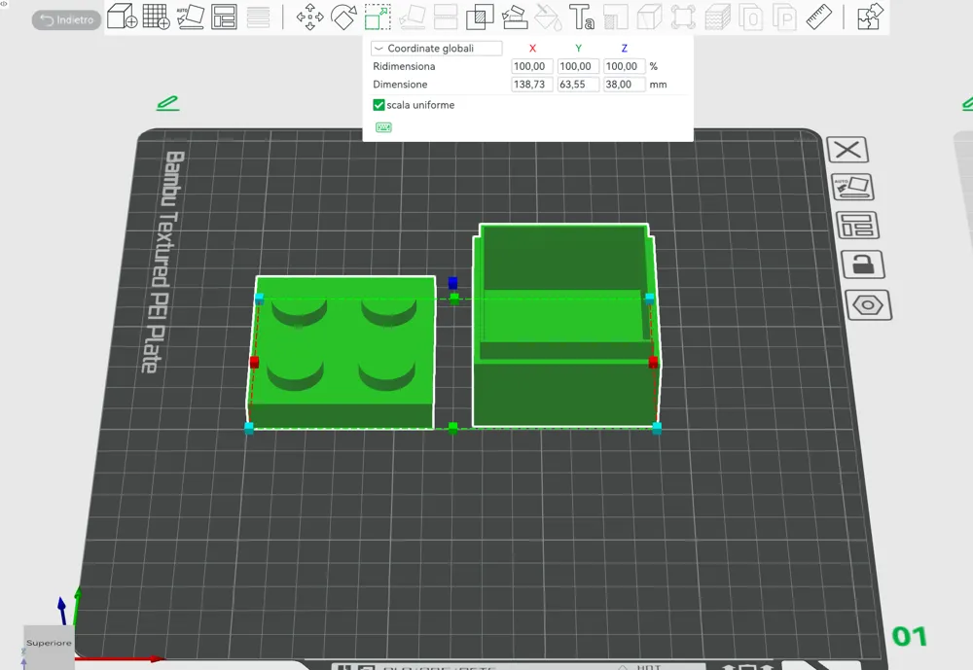Click the X Dimensione field 138,73
Screen dimensions: 973x670
click(532, 85)
